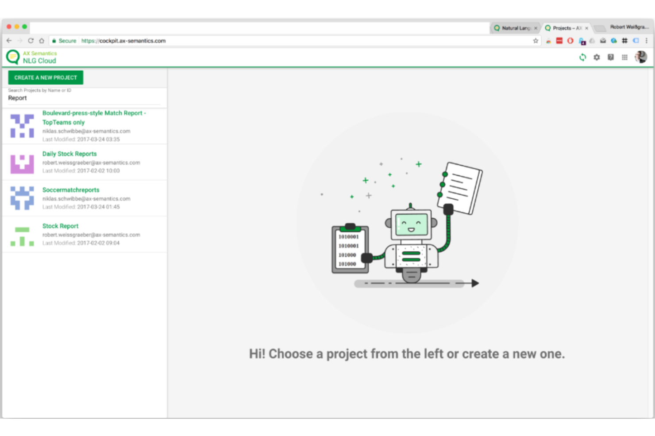Select the Stock Report project thumbnail
The image size is (655, 436).
click(22, 235)
